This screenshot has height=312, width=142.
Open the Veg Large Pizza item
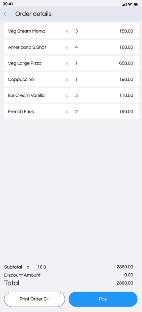pyautogui.click(x=71, y=63)
